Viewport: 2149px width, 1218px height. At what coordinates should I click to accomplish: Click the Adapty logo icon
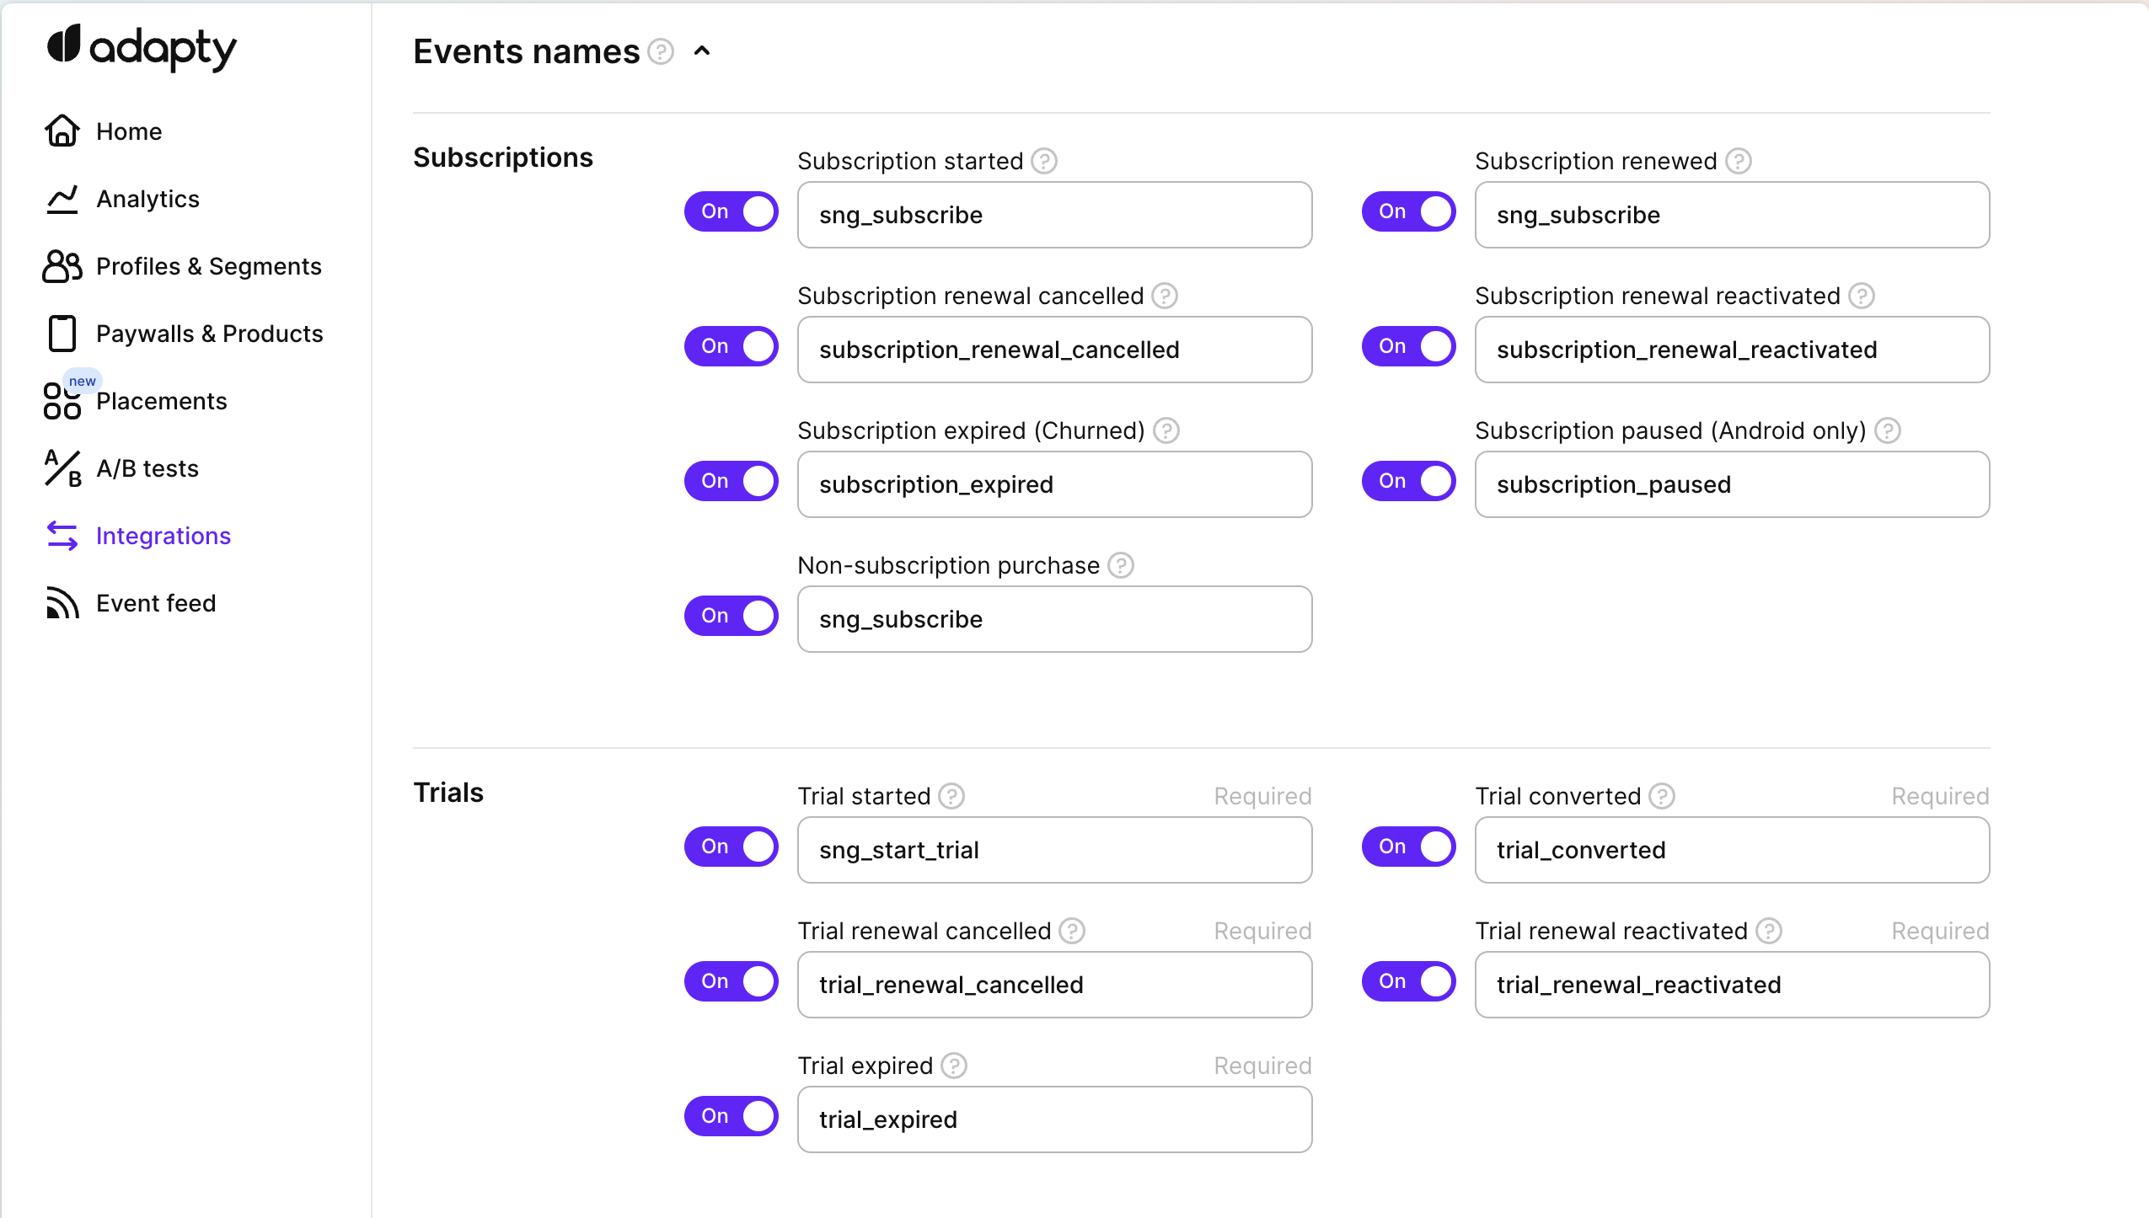tap(63, 44)
